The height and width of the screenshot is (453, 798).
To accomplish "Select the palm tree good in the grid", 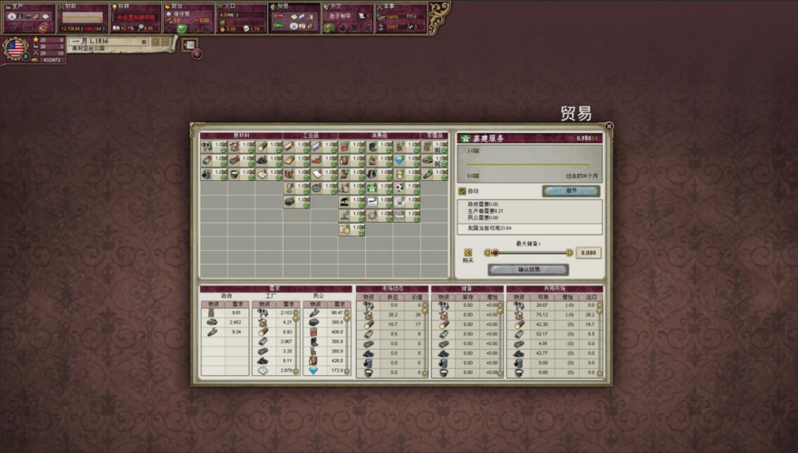I will pos(351,202).
